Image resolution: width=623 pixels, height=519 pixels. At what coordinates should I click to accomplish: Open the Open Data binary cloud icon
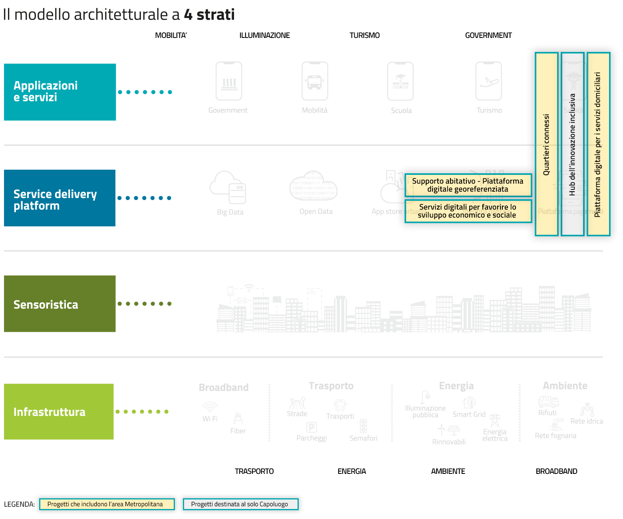[313, 186]
